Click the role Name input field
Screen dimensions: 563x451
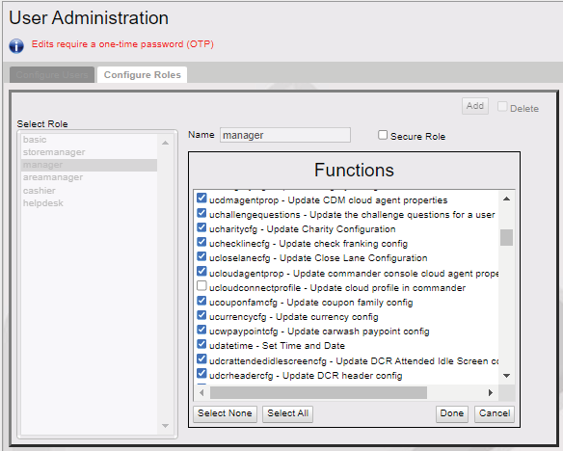(x=285, y=135)
